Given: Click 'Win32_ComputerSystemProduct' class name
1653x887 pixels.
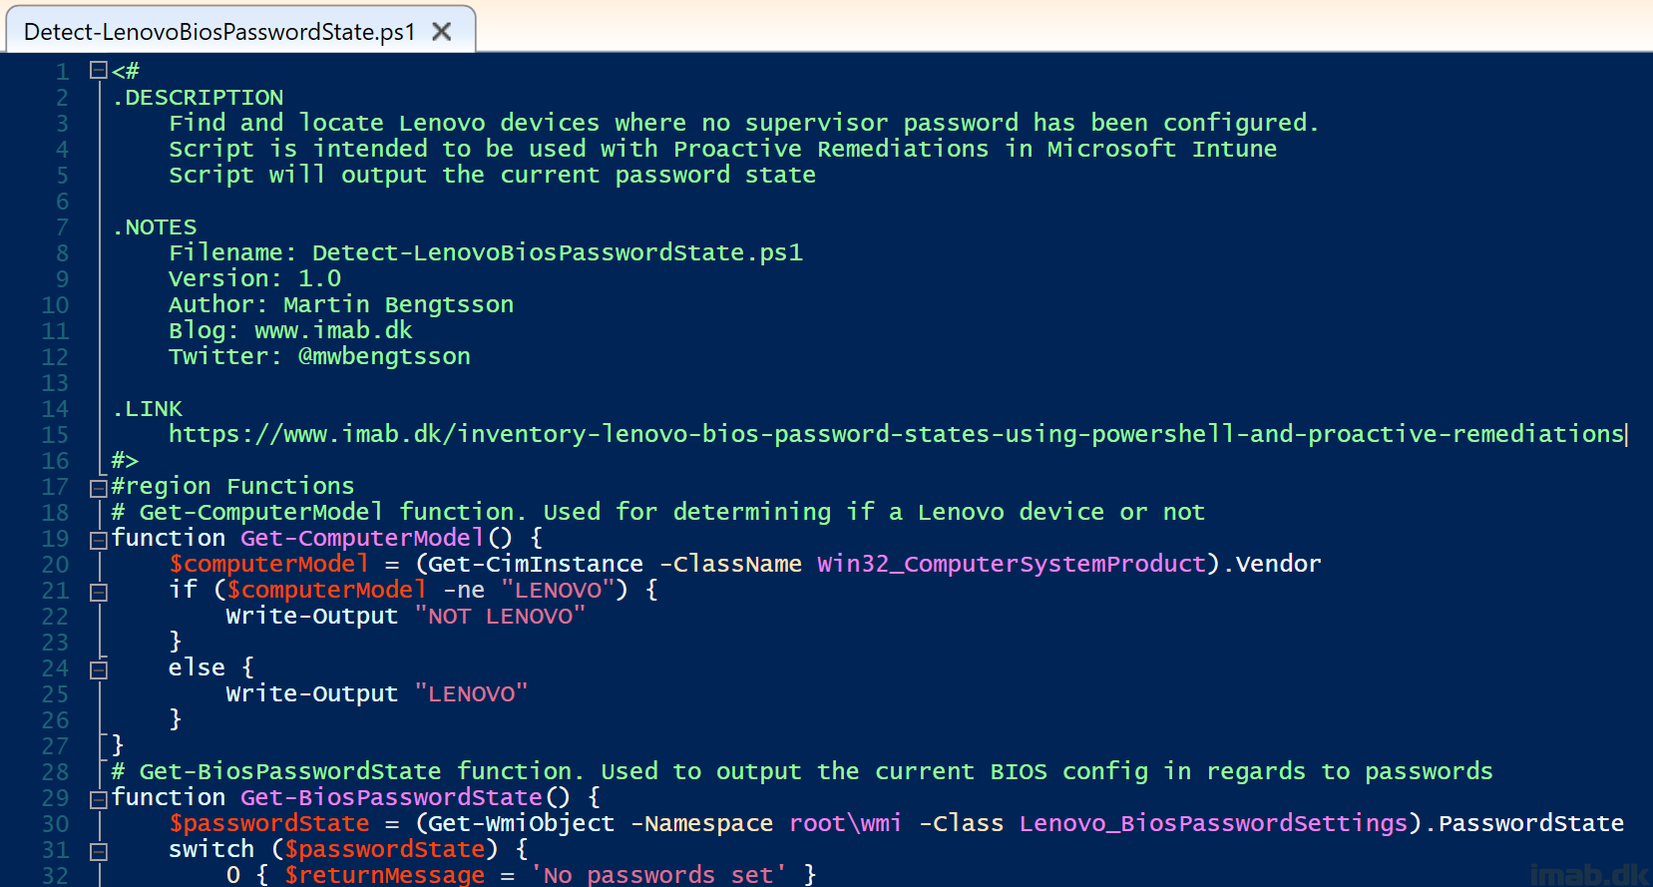Looking at the screenshot, I should coord(1012,564).
